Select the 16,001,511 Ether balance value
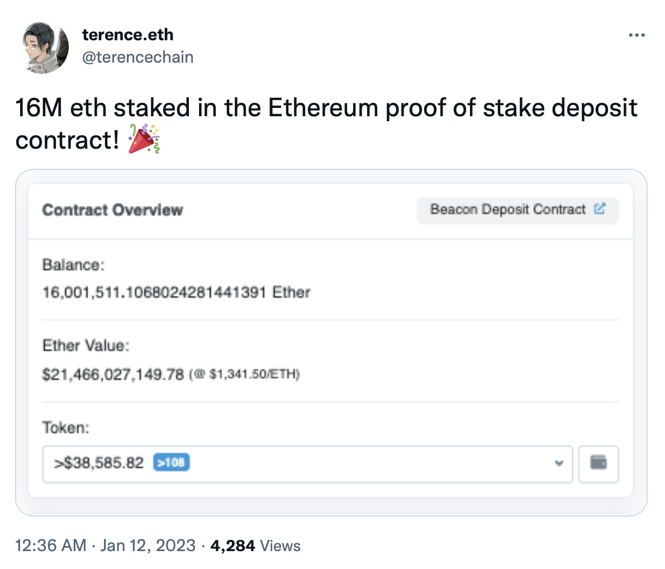 [x=177, y=292]
